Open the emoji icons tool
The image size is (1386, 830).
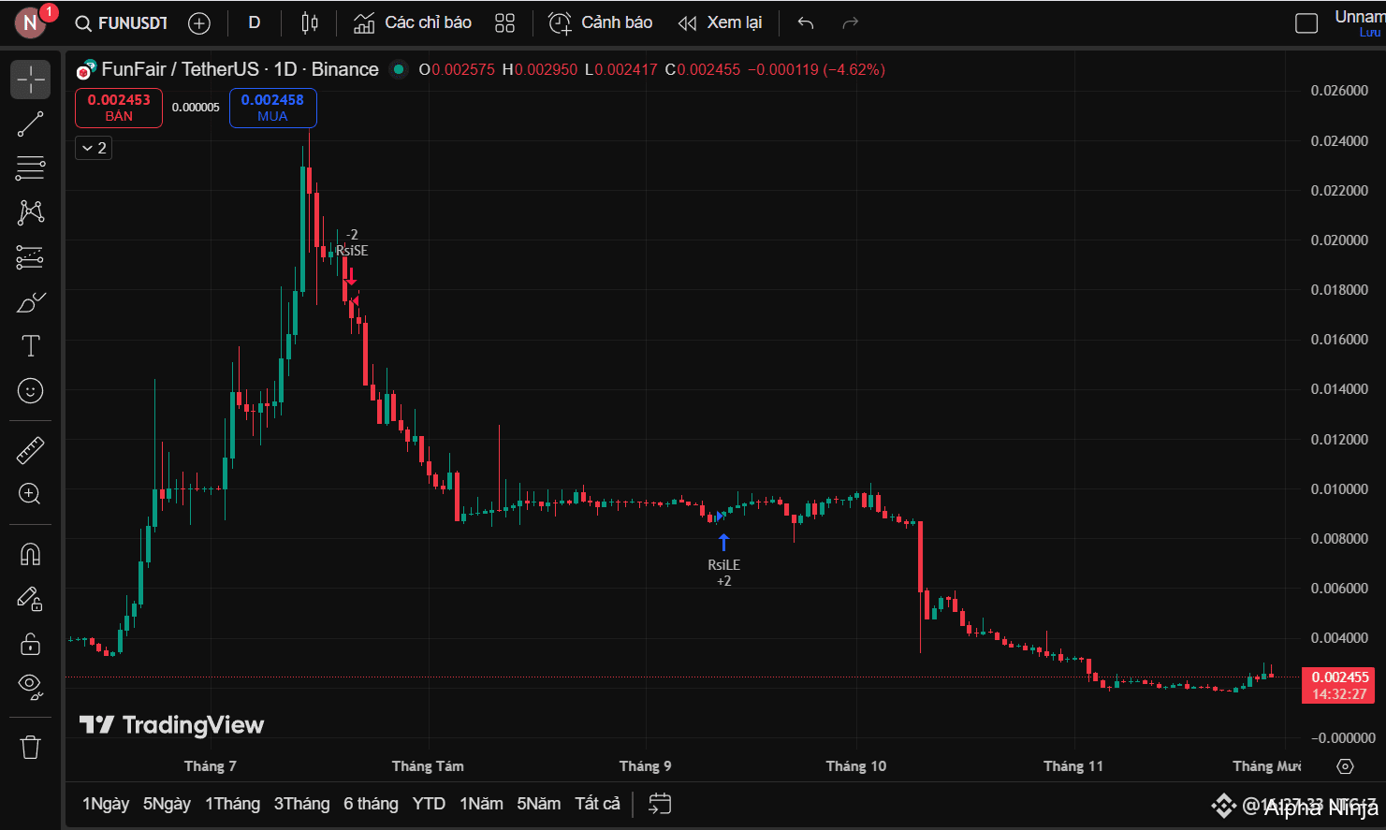(x=31, y=390)
